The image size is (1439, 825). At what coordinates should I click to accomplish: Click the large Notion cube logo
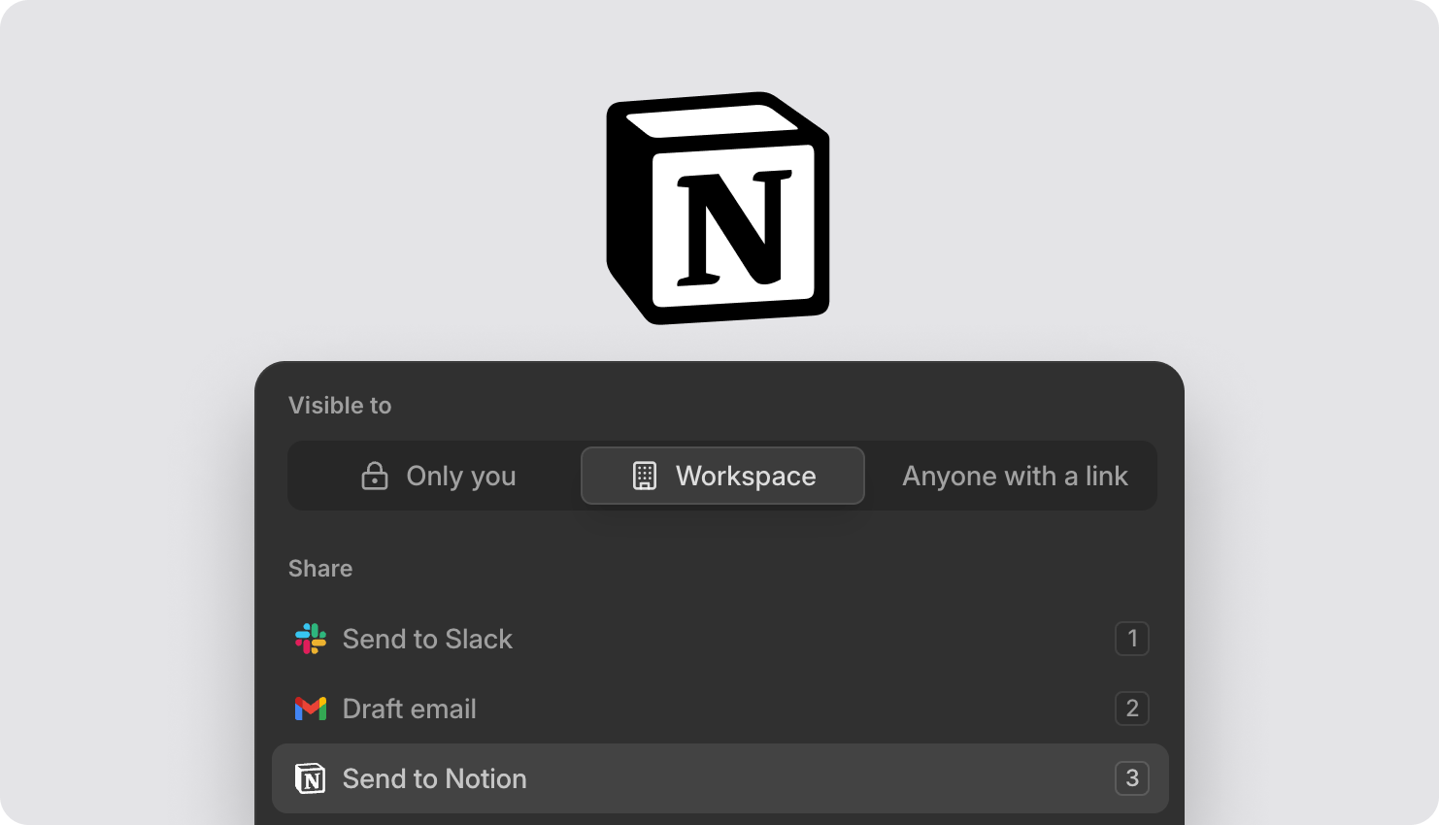pyautogui.click(x=718, y=208)
